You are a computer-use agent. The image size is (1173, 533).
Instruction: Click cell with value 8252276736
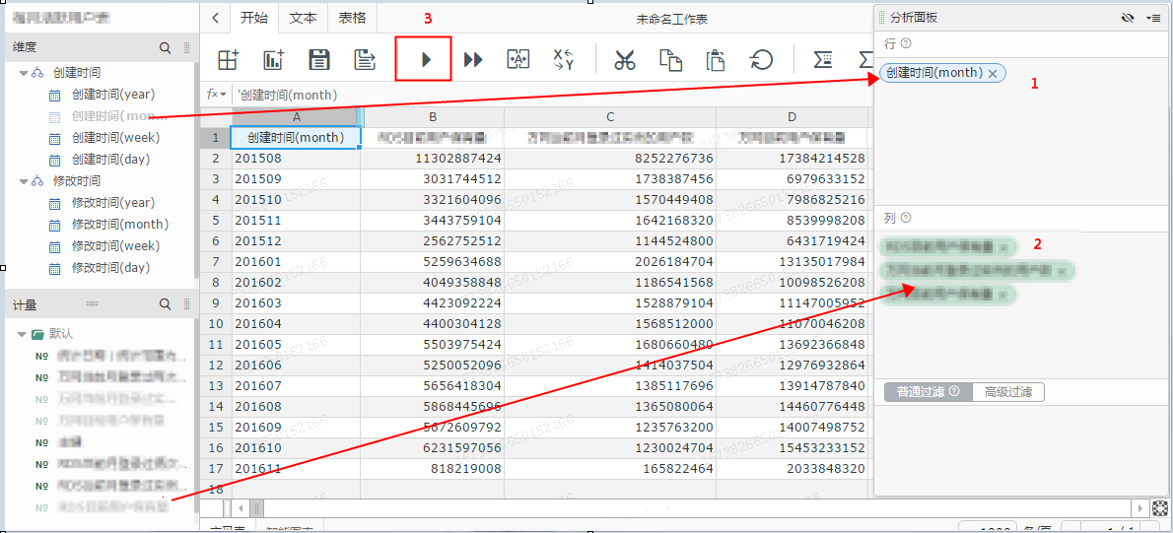pyautogui.click(x=610, y=159)
